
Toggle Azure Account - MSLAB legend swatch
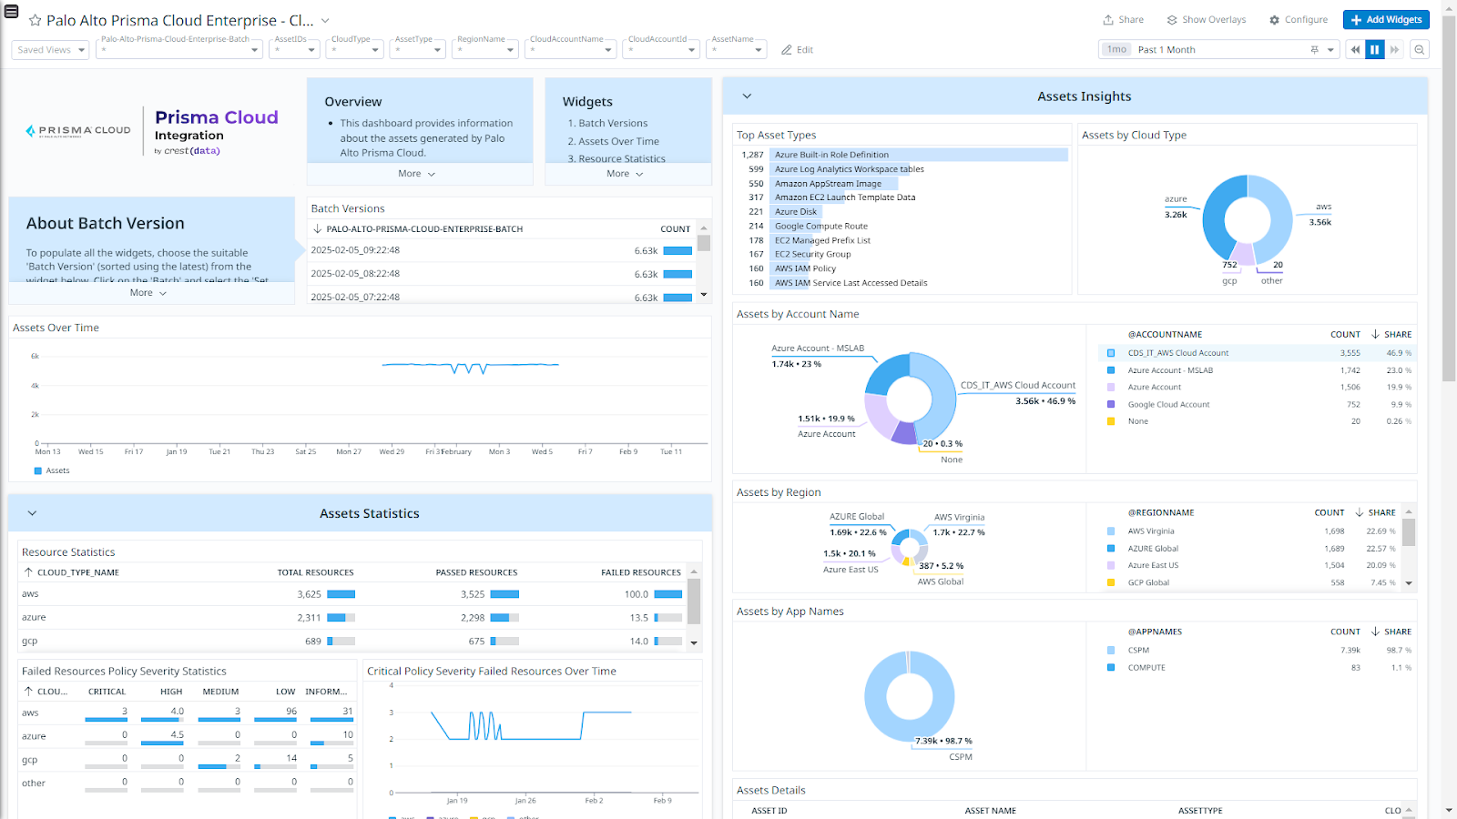coord(1111,370)
